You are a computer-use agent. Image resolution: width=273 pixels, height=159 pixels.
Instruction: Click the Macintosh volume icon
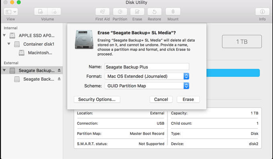(x=22, y=52)
